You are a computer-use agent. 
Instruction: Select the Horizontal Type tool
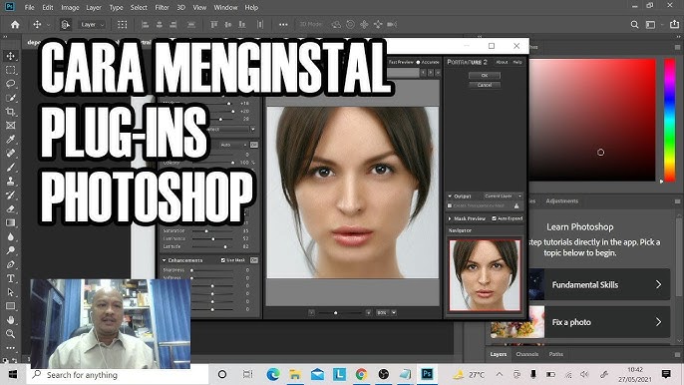click(x=10, y=278)
